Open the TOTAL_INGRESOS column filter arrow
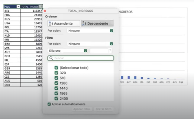 [x=40, y=7]
